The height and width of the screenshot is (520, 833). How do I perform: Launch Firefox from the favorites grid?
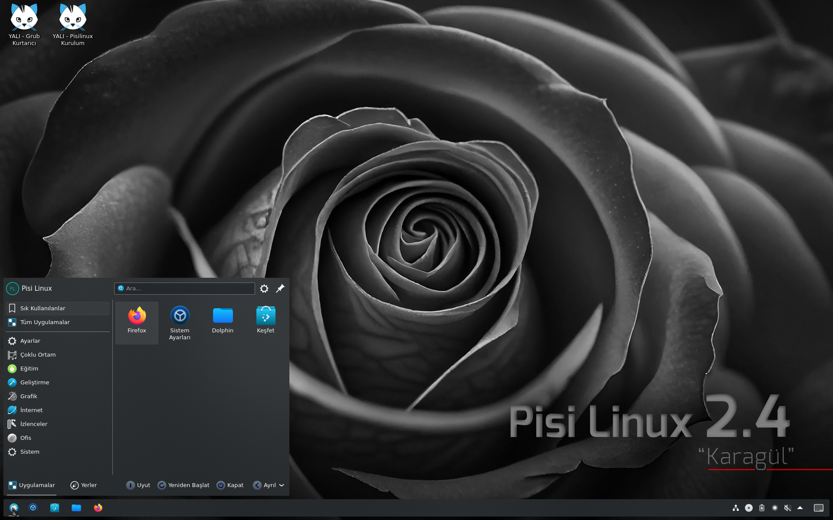137,322
